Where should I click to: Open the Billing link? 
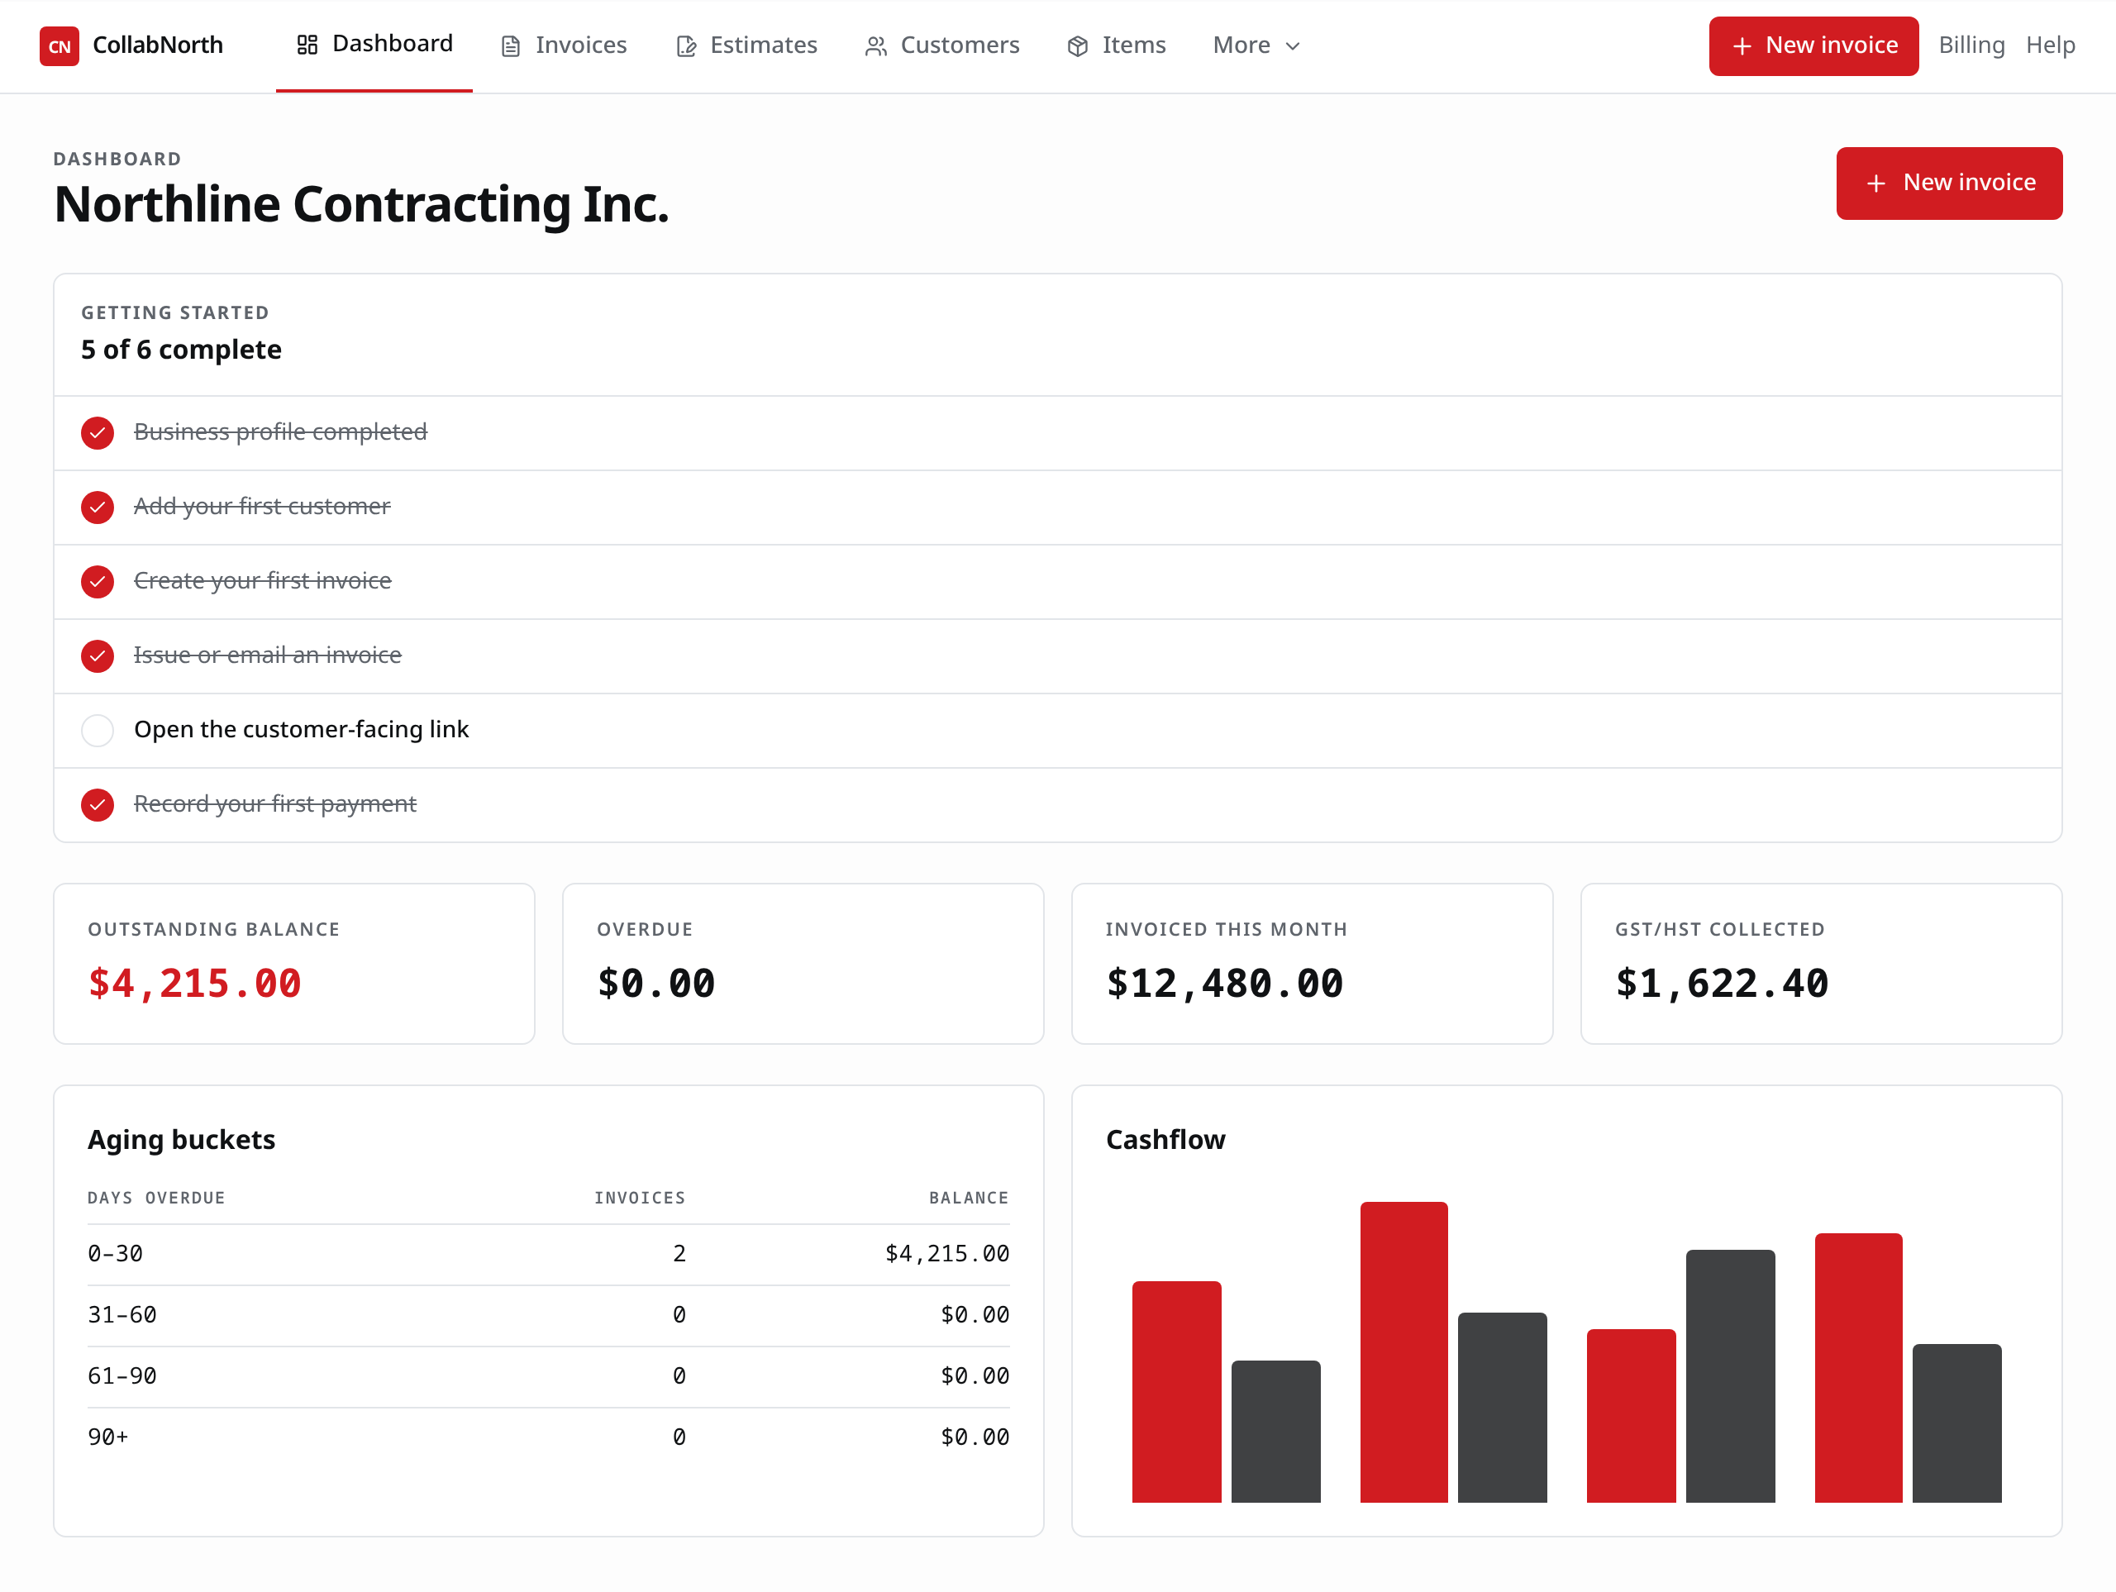point(1971,46)
